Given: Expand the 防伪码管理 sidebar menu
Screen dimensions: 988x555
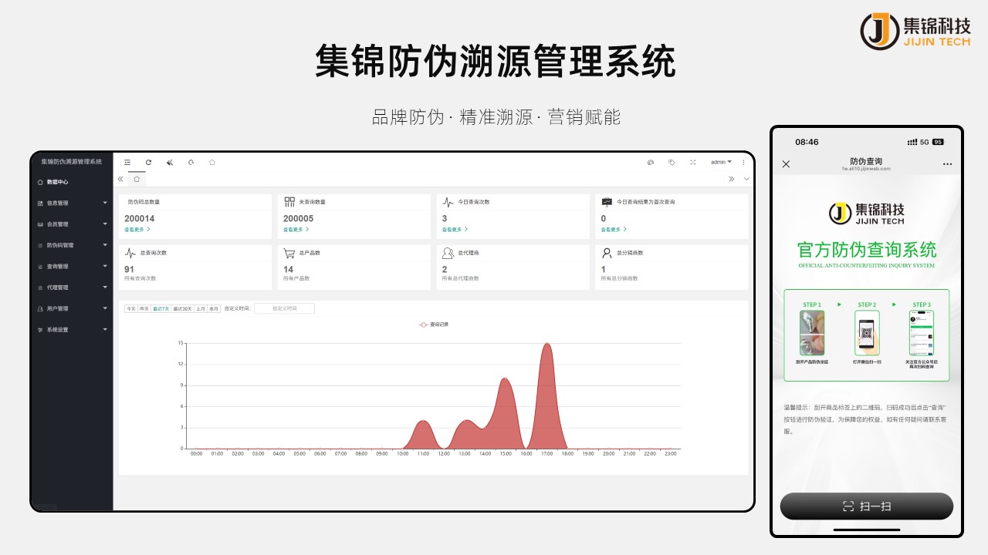Looking at the screenshot, I should 72,245.
